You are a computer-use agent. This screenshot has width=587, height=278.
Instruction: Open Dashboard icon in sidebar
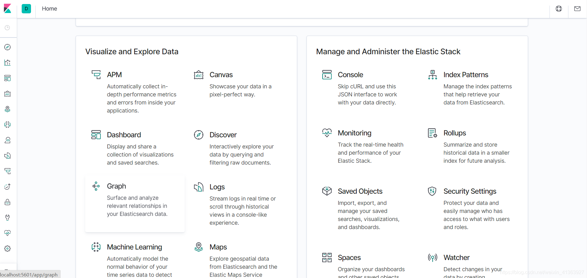[7, 78]
